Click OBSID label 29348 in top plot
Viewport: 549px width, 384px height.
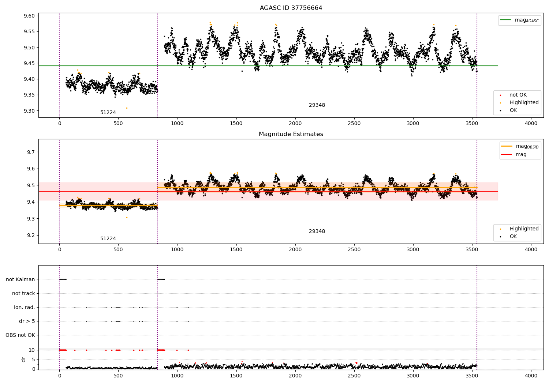coord(317,105)
